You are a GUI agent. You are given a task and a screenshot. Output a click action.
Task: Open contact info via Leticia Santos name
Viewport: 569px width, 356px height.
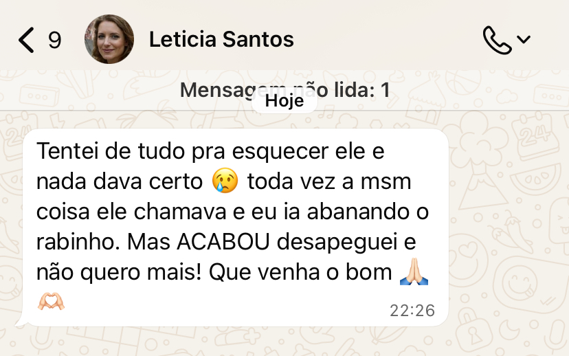click(221, 39)
